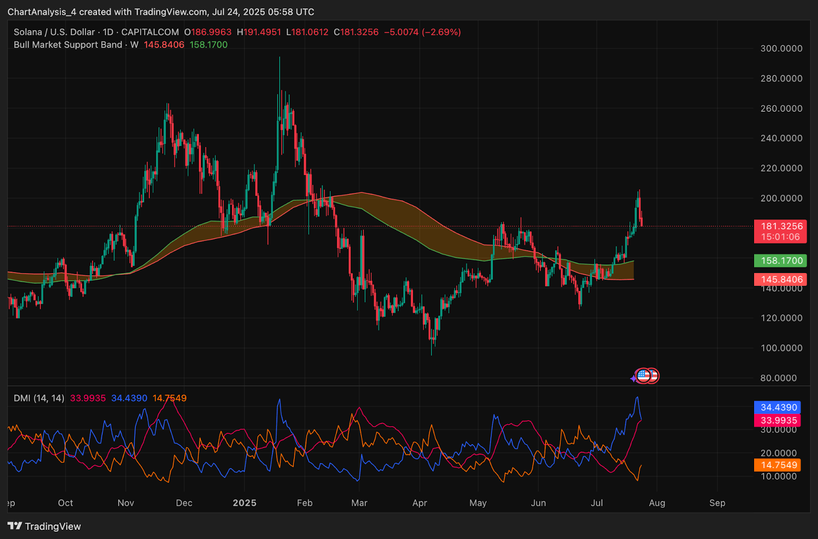Click the Nov label on the time axis
The image size is (818, 539).
click(x=126, y=503)
